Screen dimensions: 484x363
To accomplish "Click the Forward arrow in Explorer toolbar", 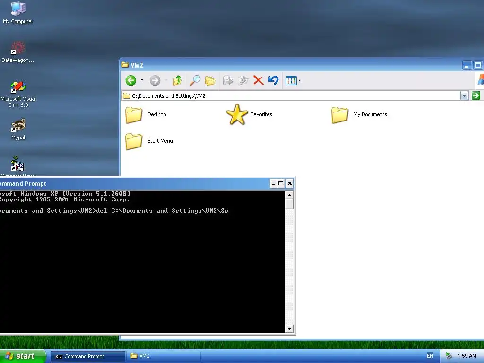I will point(155,80).
